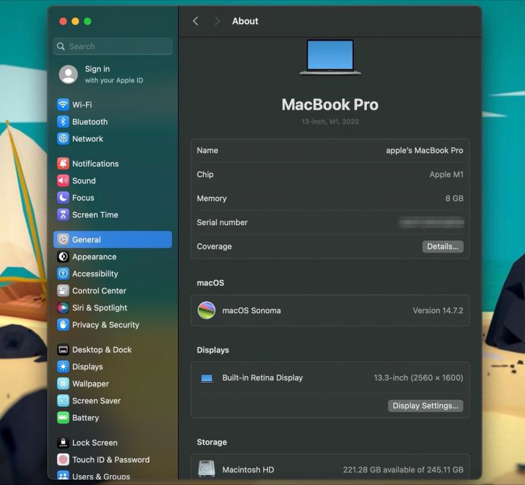525x485 pixels.
Task: Open coverage Details button
Action: [x=442, y=247]
